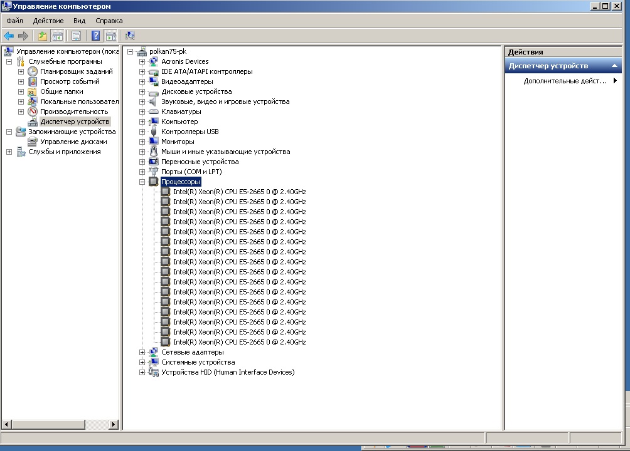Screen dimensions: 630x451
Task: Click right arrow of console tree scrollbar
Action: pyautogui.click(x=114, y=424)
